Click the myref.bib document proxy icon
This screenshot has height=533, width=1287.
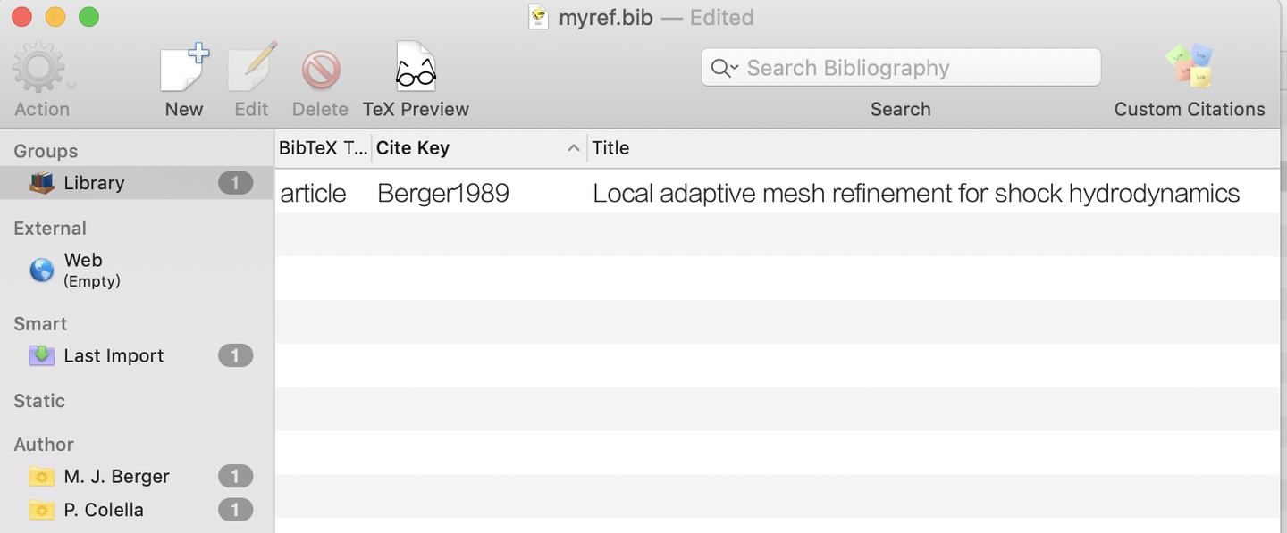538,17
